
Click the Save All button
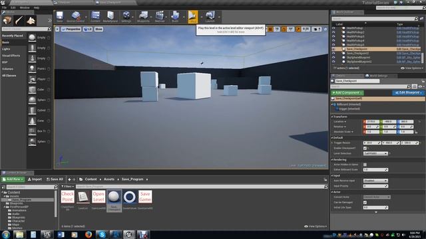pos(55,179)
